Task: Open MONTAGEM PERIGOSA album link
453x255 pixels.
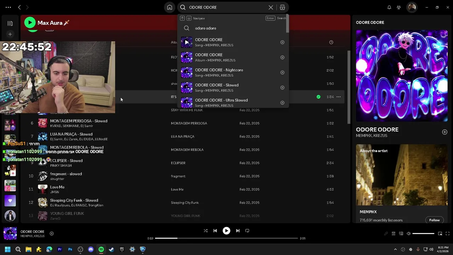Action: click(x=189, y=123)
